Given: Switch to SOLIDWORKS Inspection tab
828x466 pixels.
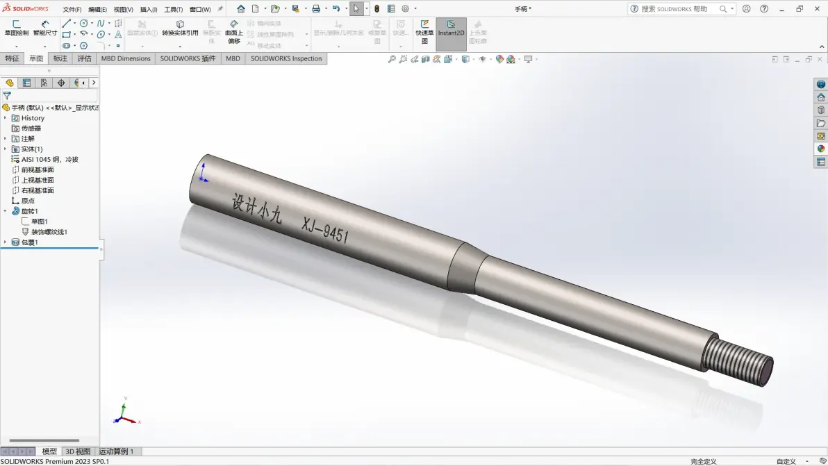Looking at the screenshot, I should point(286,58).
